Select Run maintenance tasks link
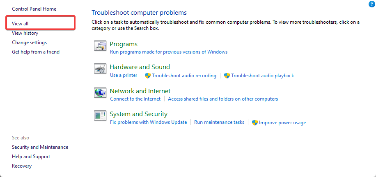Viewport: 376px width, 177px height. [219, 122]
